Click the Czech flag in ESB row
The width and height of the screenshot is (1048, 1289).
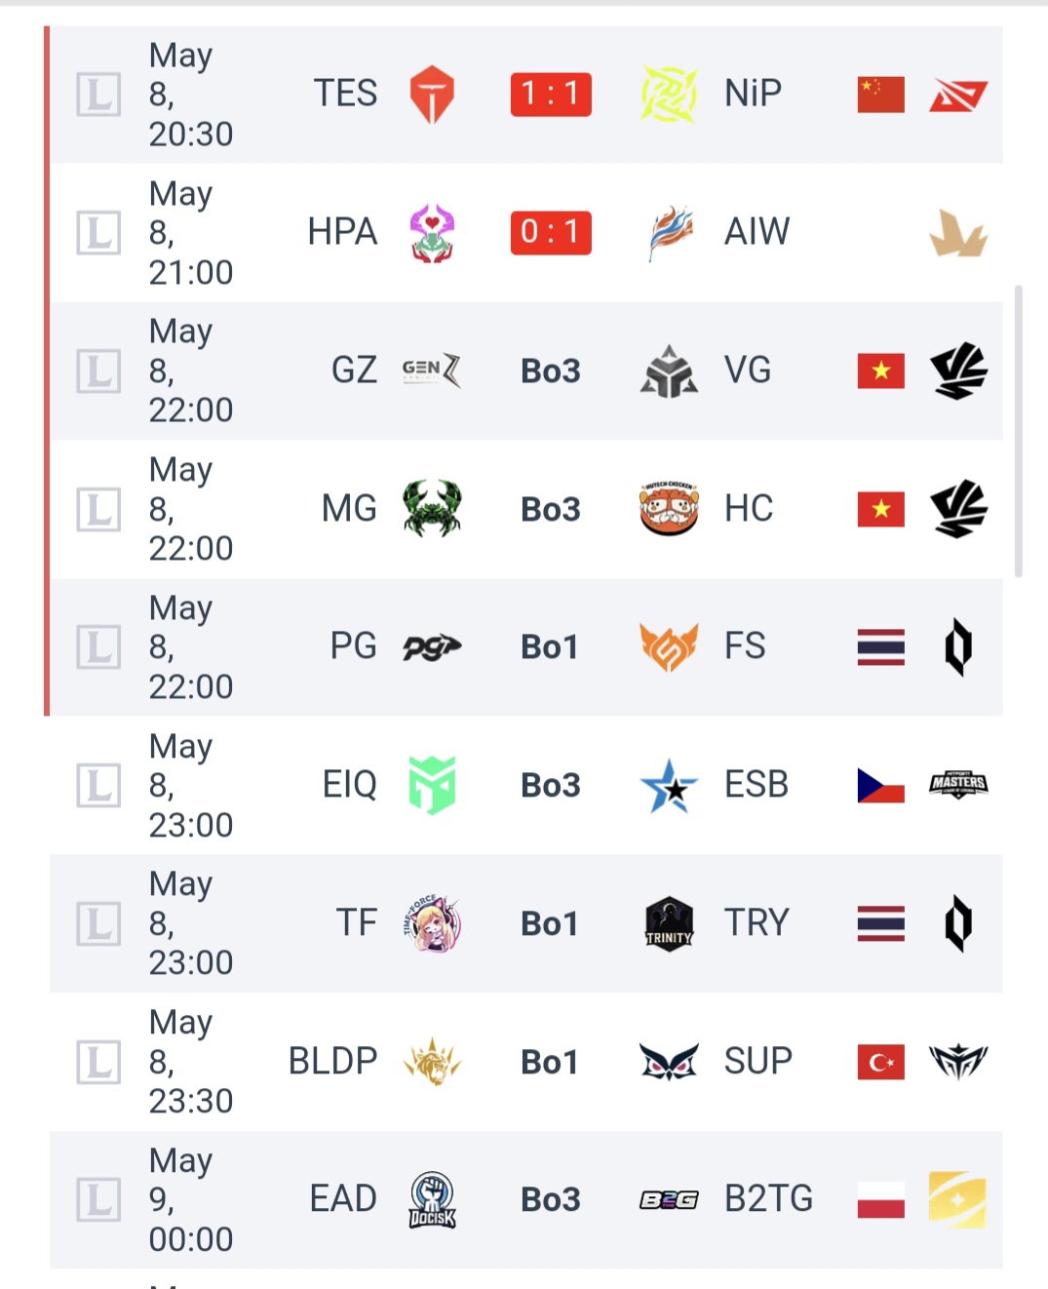pyautogui.click(x=880, y=785)
